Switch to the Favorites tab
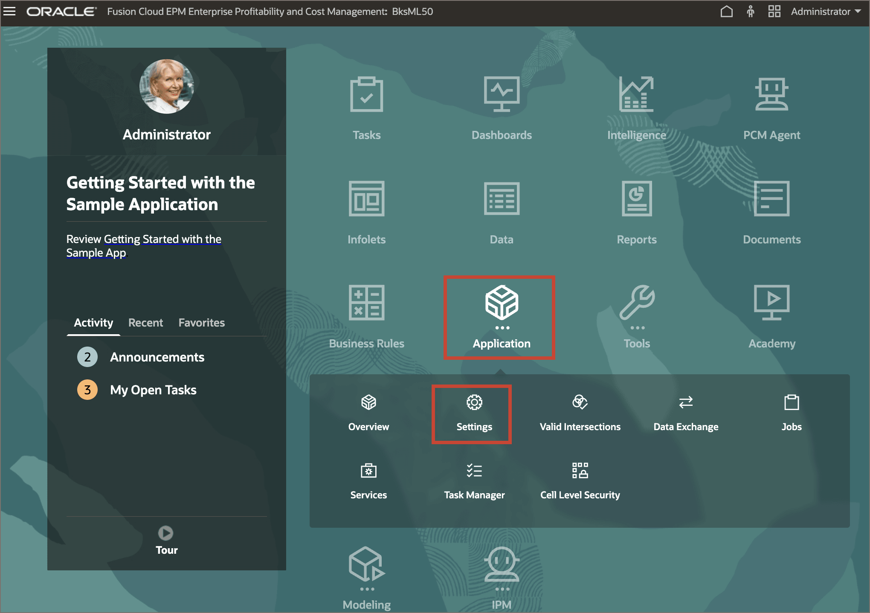 (x=201, y=323)
